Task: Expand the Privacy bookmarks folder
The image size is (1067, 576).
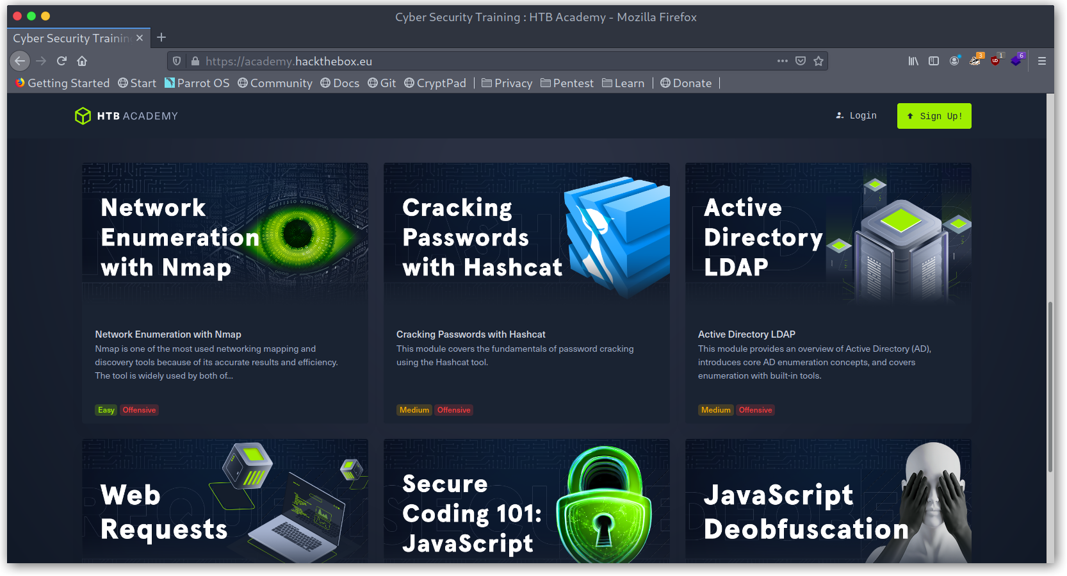Action: click(507, 83)
